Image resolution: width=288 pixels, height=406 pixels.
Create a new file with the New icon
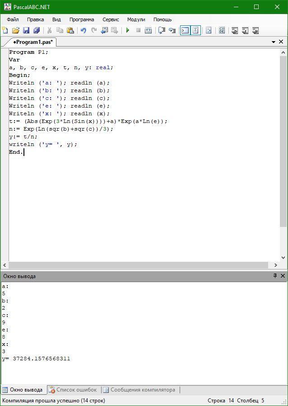(5, 30)
